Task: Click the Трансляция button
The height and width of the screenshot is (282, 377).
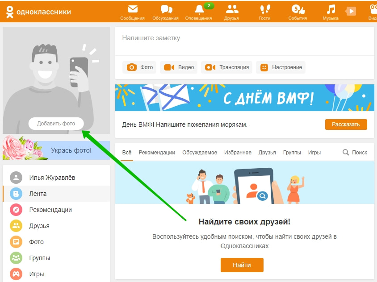Action: (x=226, y=67)
